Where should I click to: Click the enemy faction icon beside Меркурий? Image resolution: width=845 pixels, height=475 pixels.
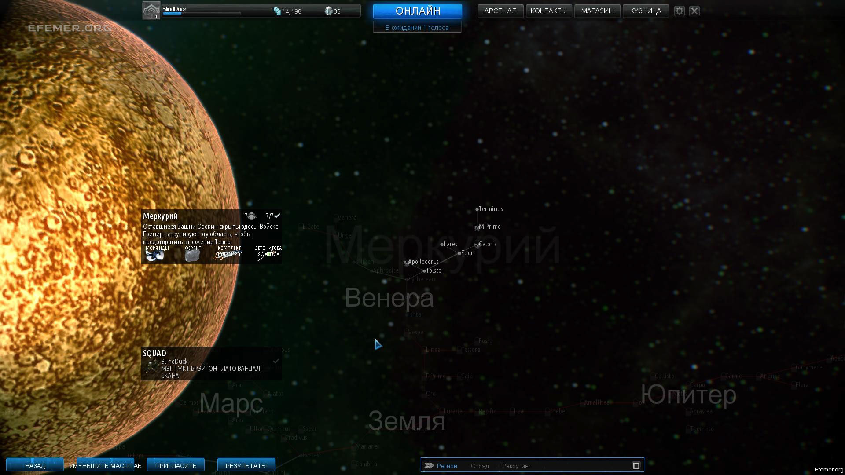point(252,216)
